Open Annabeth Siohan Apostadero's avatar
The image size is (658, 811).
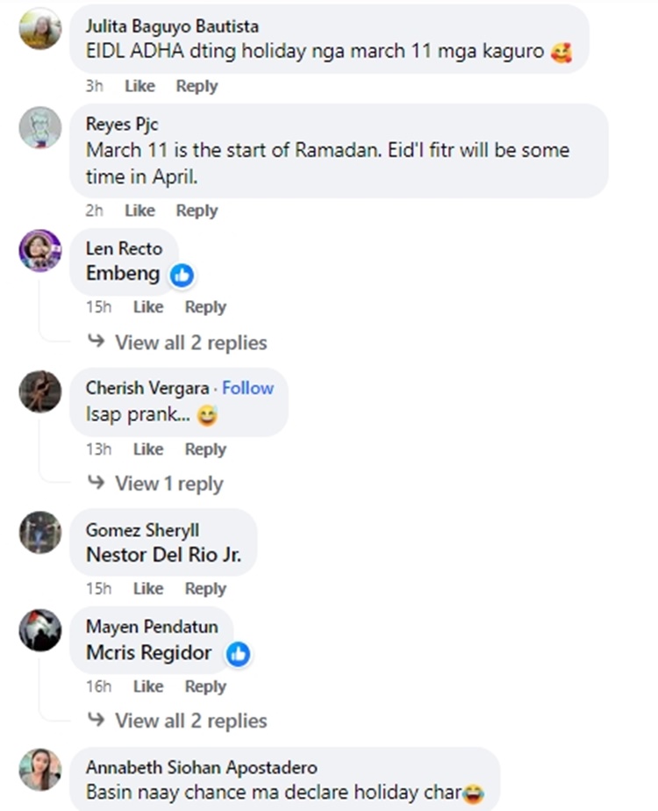click(x=40, y=770)
